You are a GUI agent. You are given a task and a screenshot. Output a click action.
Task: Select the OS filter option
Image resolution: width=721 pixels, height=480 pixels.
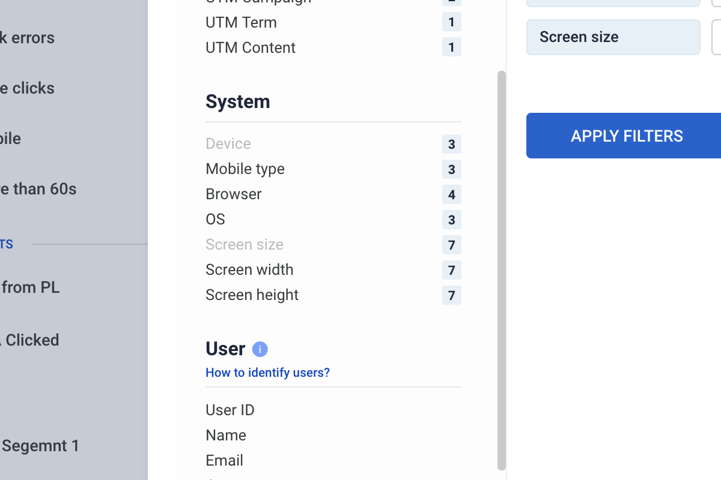point(215,220)
